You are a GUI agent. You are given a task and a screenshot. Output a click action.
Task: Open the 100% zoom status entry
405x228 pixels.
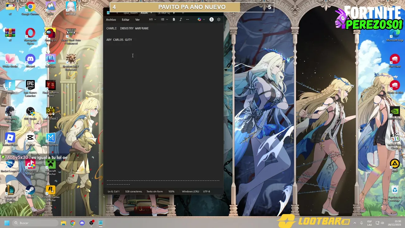click(x=171, y=191)
